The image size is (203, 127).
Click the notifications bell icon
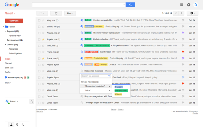coord(189,5)
